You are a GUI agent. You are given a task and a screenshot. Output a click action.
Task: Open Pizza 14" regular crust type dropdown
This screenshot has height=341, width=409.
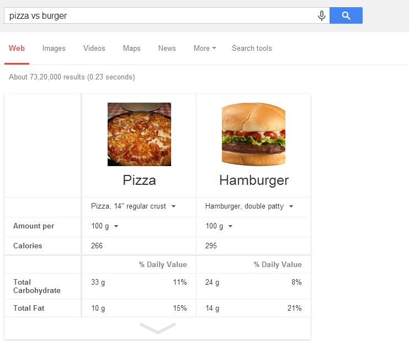[x=133, y=206]
